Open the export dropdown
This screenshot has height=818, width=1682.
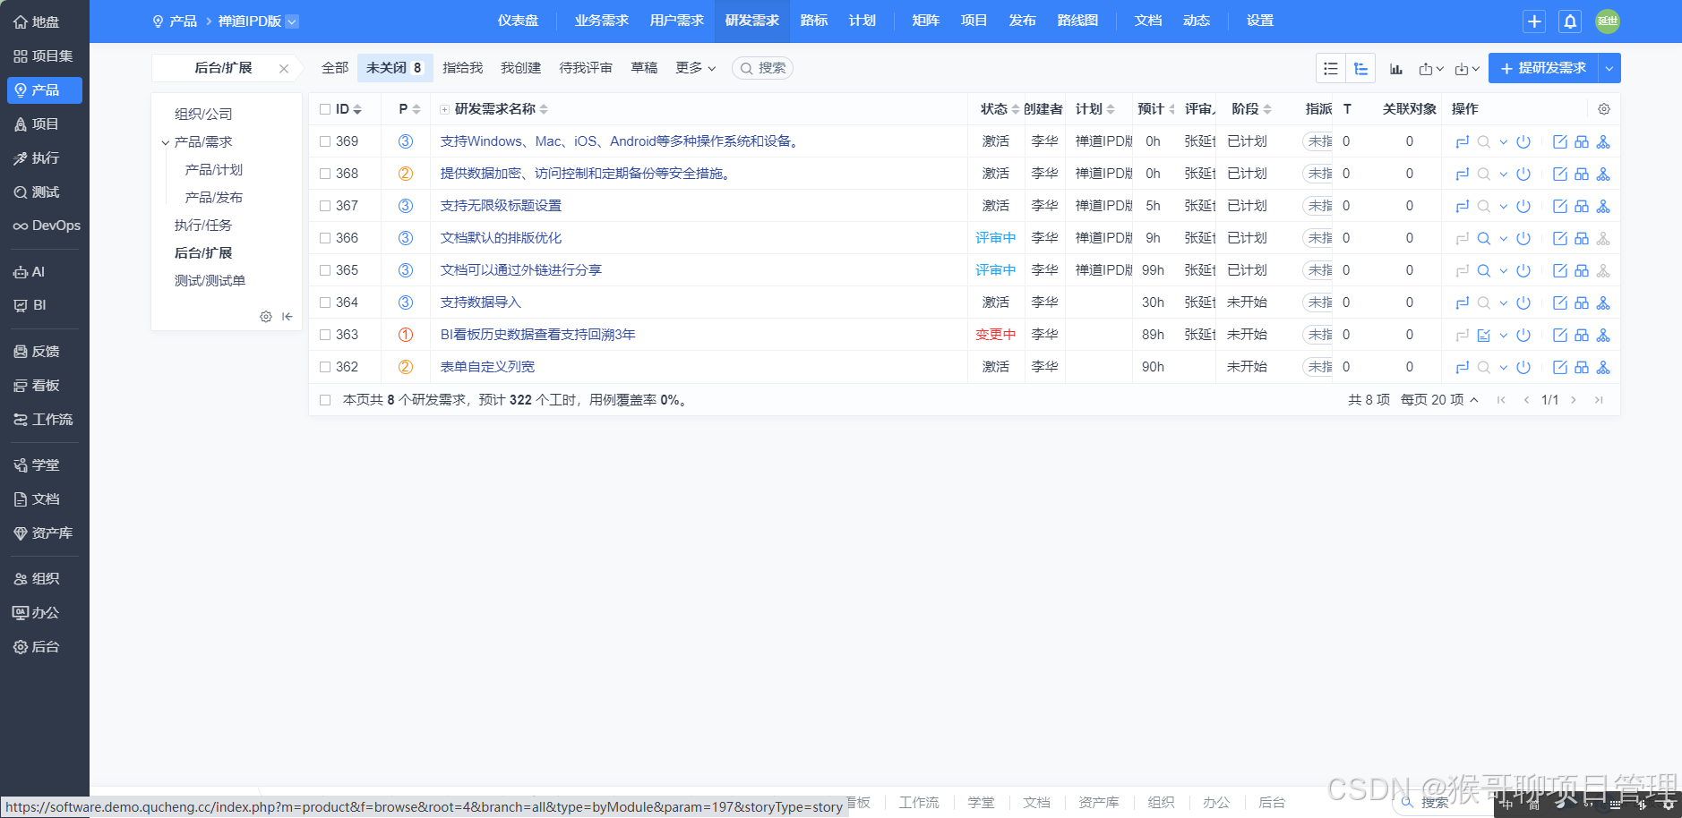click(x=1431, y=68)
